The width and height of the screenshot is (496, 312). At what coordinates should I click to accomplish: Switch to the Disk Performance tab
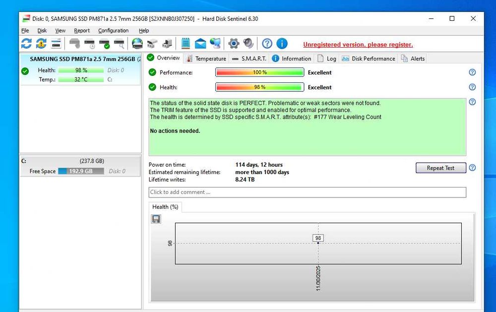coord(369,59)
